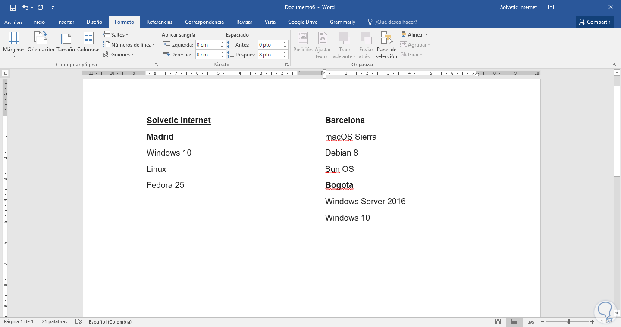The width and height of the screenshot is (621, 327).
Task: Click the Antes spacing field
Action: (270, 45)
